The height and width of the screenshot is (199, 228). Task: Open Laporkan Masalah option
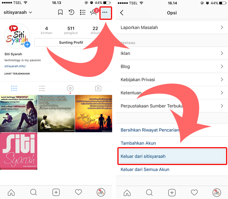(x=172, y=28)
